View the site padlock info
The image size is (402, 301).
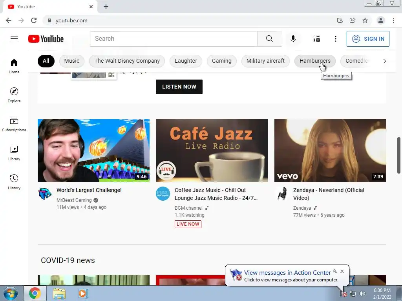49,20
